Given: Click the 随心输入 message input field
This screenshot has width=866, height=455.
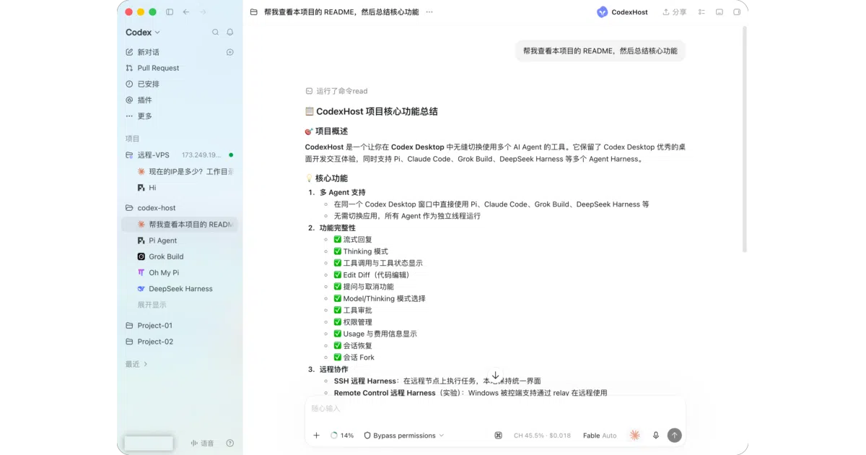Looking at the screenshot, I should [x=495, y=409].
